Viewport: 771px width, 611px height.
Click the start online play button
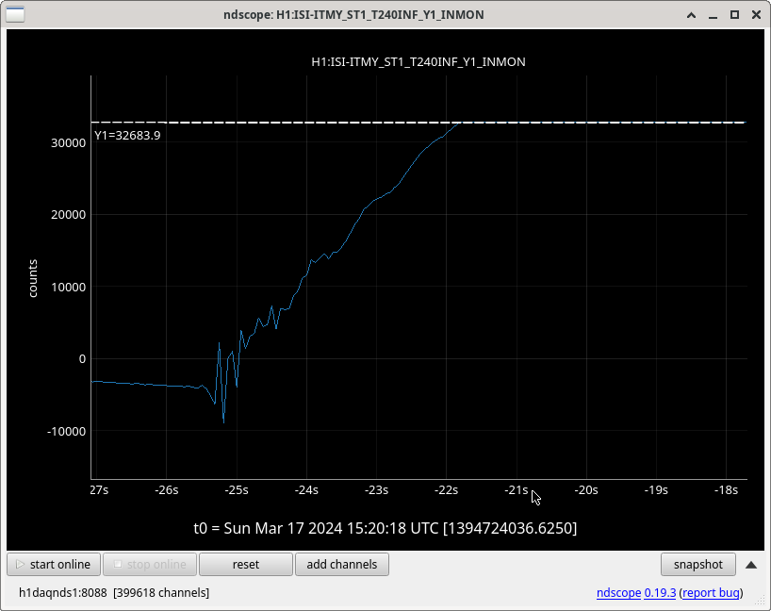point(54,564)
